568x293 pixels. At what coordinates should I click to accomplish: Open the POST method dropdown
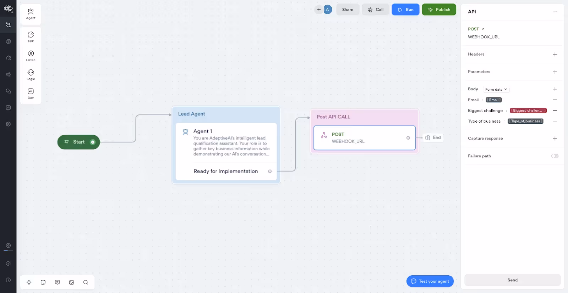click(476, 29)
